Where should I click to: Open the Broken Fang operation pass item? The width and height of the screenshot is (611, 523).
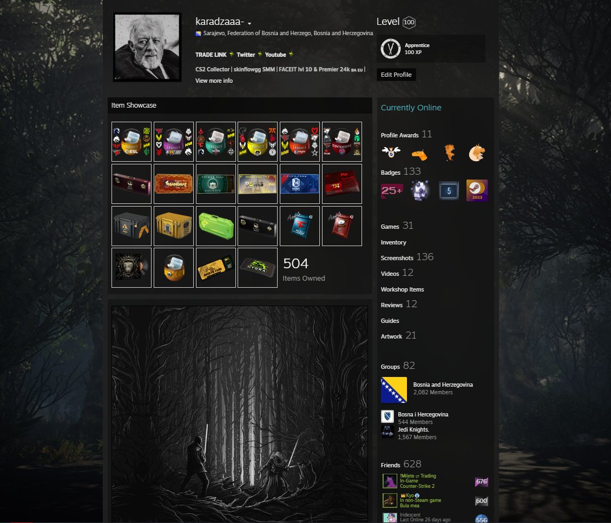pyautogui.click(x=215, y=268)
